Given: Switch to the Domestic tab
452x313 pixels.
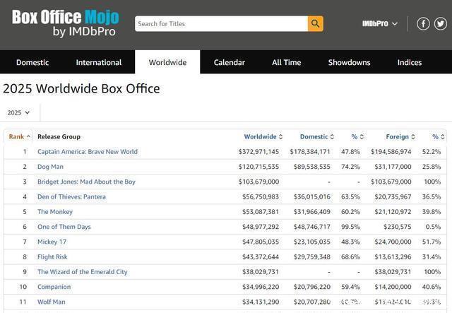Looking at the screenshot, I should point(32,62).
